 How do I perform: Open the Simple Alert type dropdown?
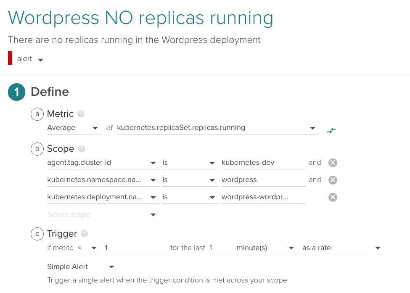[x=82, y=267]
